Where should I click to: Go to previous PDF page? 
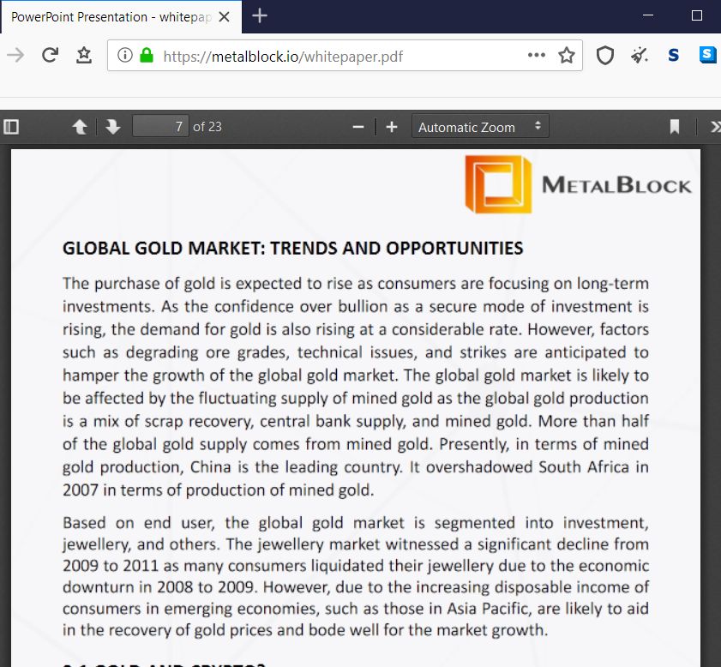point(80,127)
